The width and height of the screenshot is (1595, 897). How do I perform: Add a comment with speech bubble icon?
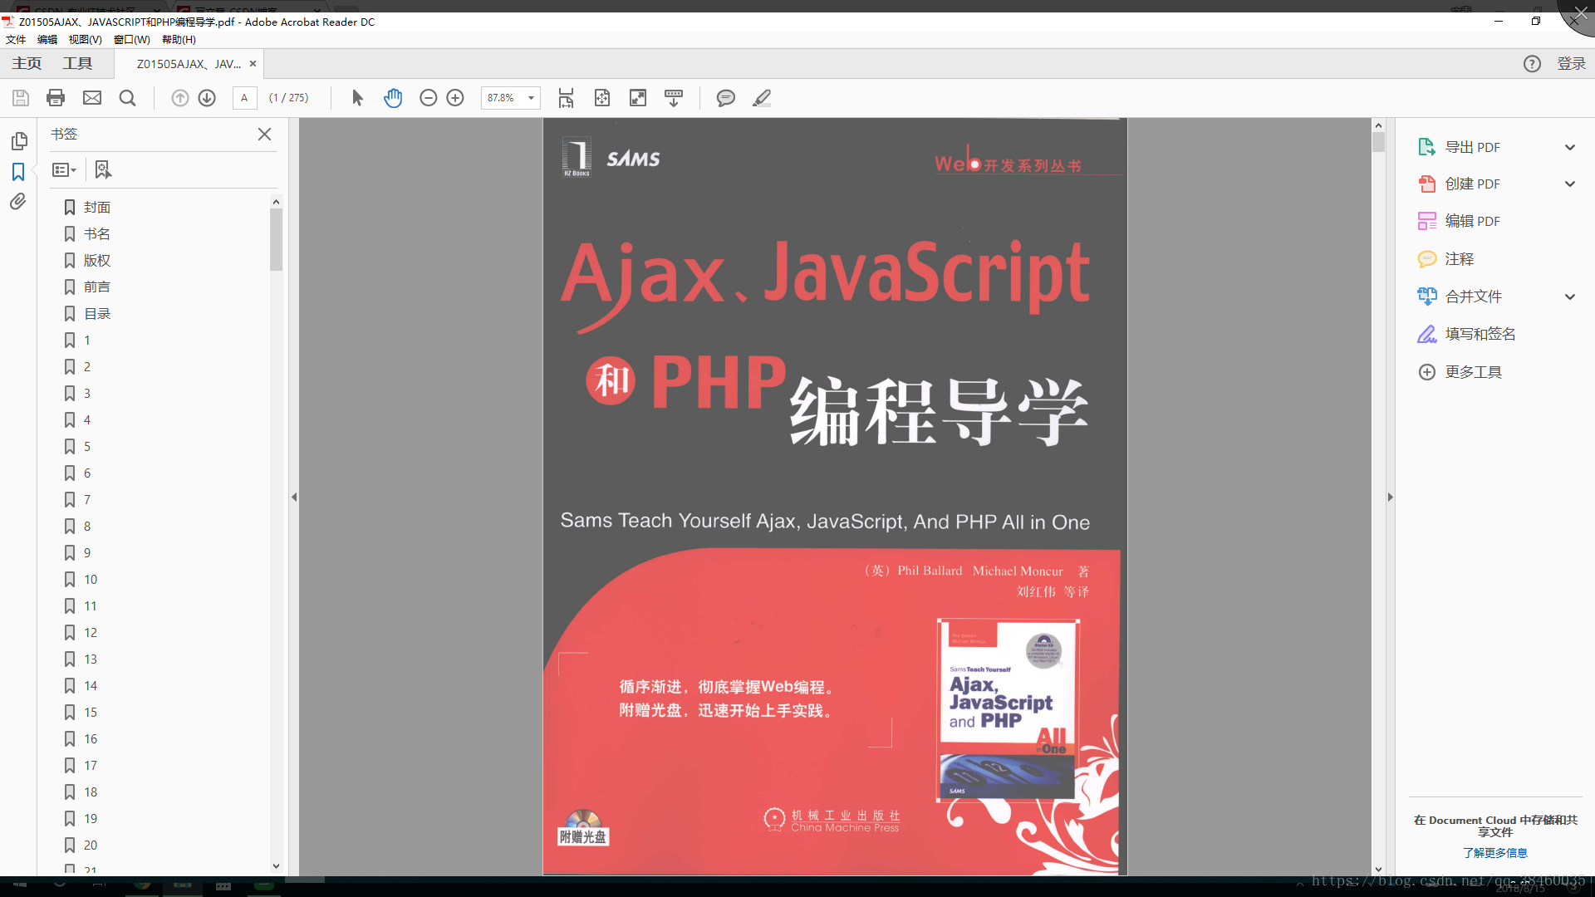point(725,98)
